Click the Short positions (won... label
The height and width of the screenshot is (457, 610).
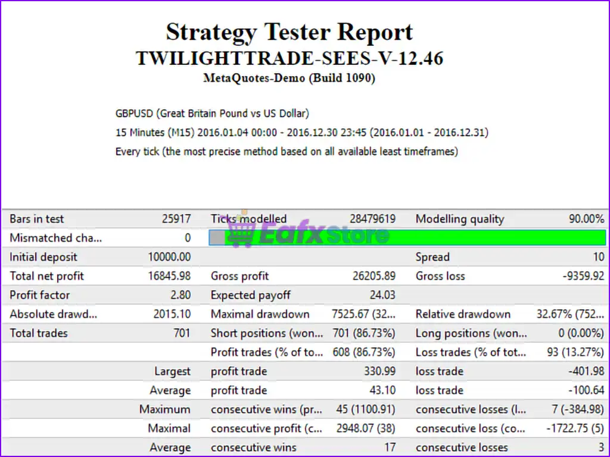coord(267,333)
